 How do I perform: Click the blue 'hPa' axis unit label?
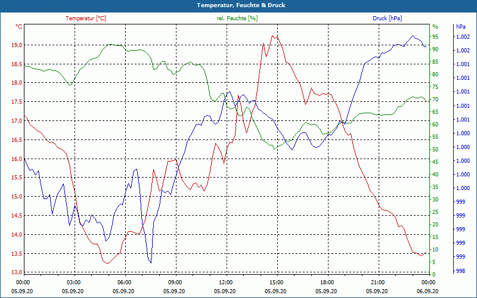pos(461,27)
